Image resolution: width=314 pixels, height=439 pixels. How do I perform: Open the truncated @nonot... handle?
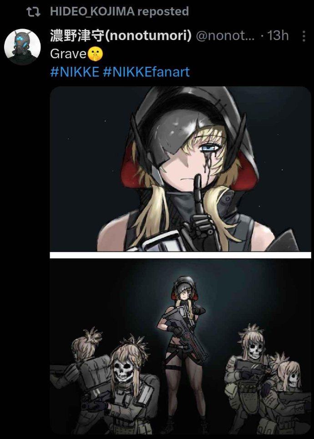point(225,35)
